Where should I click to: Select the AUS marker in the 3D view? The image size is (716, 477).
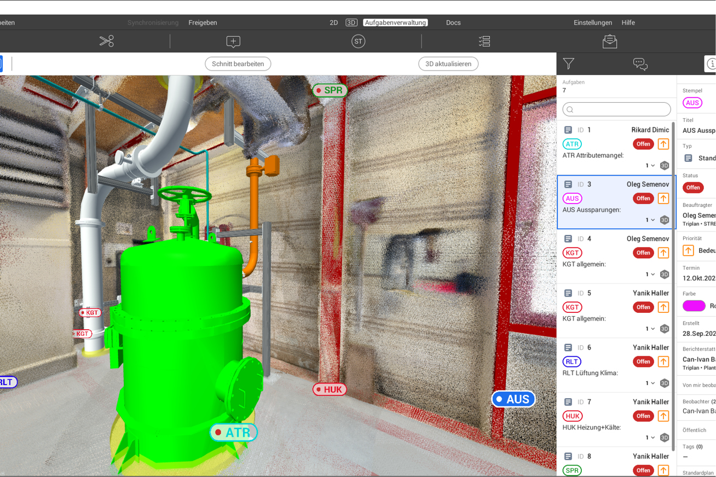coord(513,399)
